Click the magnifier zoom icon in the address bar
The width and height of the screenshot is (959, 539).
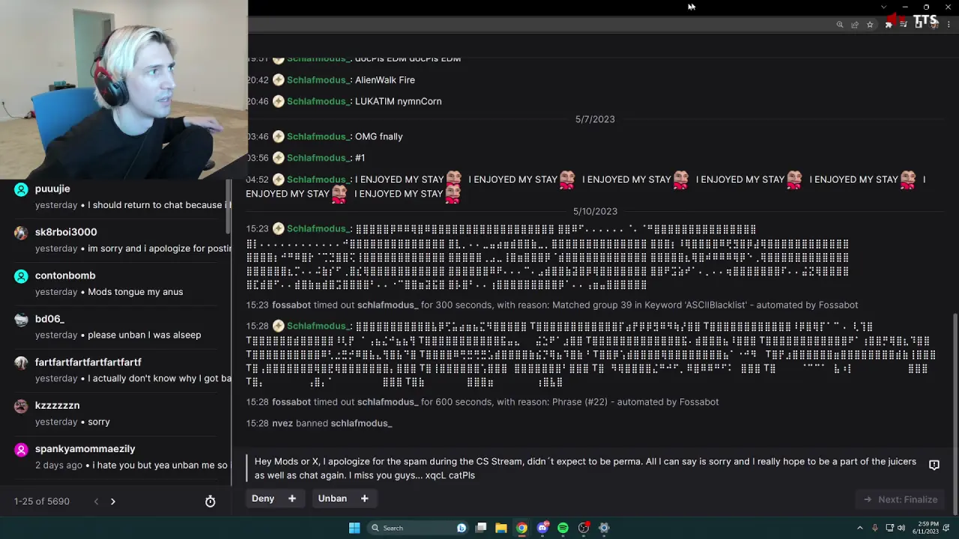(x=840, y=24)
